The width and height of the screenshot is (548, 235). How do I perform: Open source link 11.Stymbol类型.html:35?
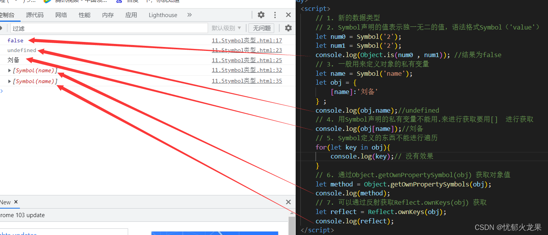(247, 81)
